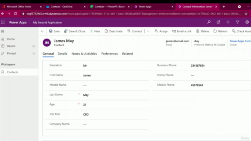Click the My Second Application name
Viewport: 251px width, 141px height.
(47, 22)
